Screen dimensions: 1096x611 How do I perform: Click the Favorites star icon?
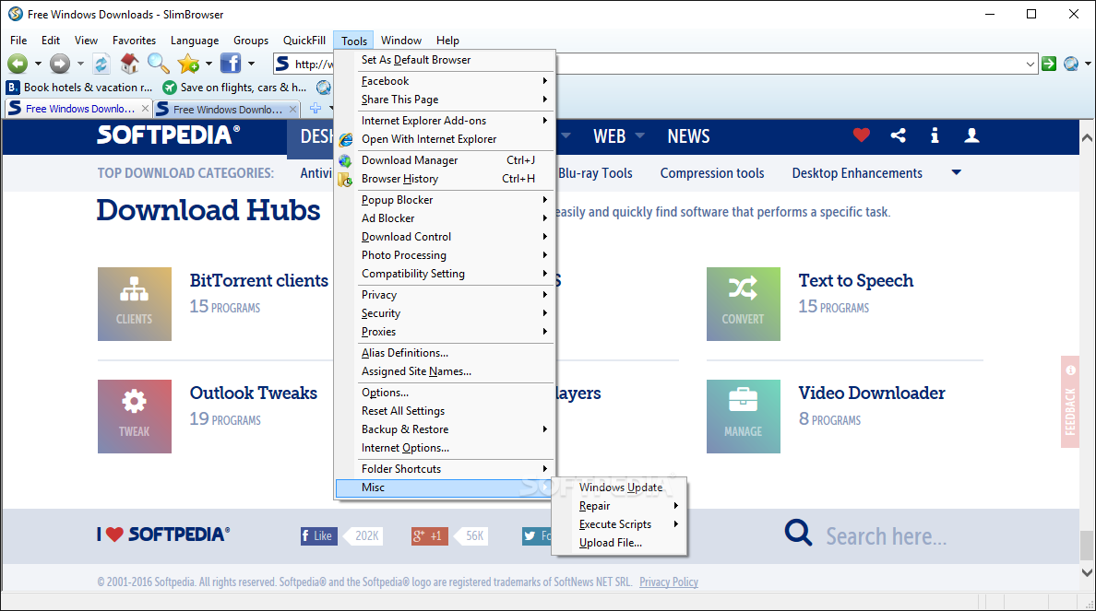(x=188, y=64)
